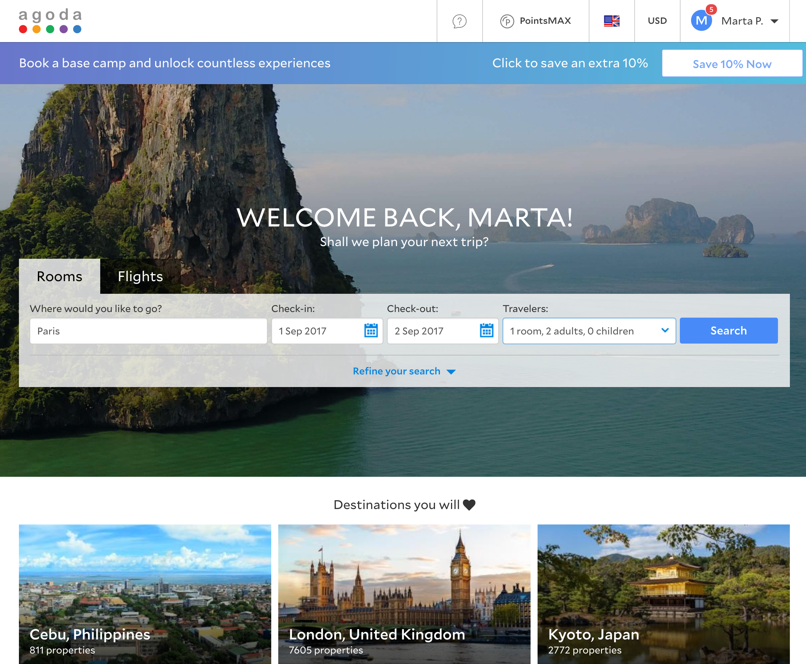The height and width of the screenshot is (664, 806).
Task: Click the Marta P. username text
Action: pyautogui.click(x=742, y=21)
